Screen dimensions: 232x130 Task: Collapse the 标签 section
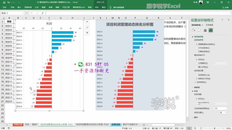click(x=192, y=91)
